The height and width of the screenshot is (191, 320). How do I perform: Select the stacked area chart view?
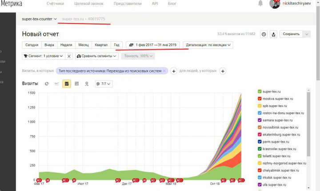pyautogui.click(x=67, y=84)
